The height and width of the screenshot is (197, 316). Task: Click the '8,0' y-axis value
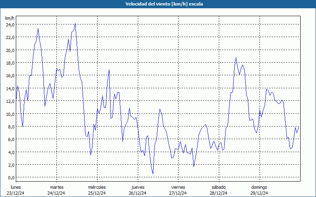click(11, 126)
